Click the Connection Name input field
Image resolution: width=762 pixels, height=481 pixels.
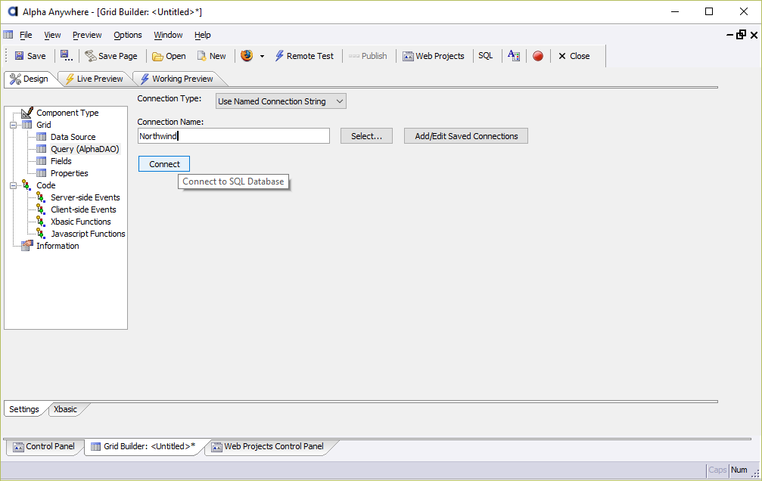pyautogui.click(x=234, y=136)
